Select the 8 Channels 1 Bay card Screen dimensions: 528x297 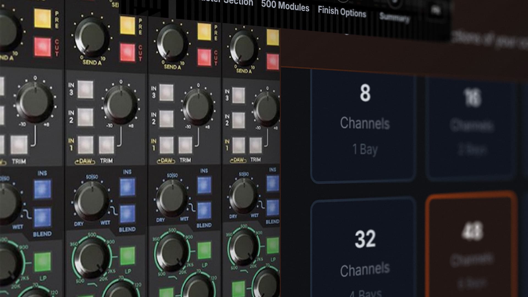(363, 126)
